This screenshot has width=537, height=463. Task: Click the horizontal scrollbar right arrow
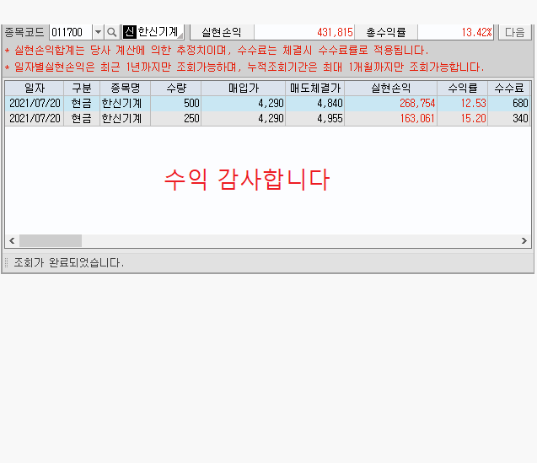pos(524,241)
